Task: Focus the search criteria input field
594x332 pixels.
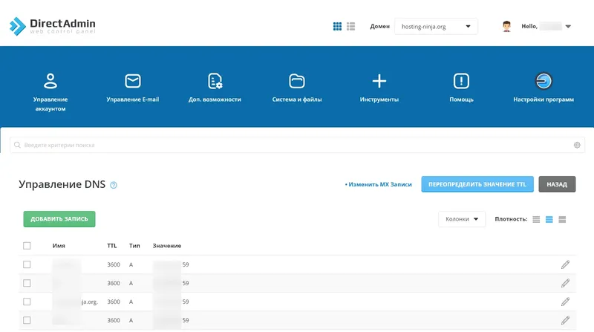Action: 297,145
